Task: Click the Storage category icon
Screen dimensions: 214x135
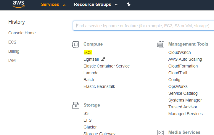Action: click(76, 105)
